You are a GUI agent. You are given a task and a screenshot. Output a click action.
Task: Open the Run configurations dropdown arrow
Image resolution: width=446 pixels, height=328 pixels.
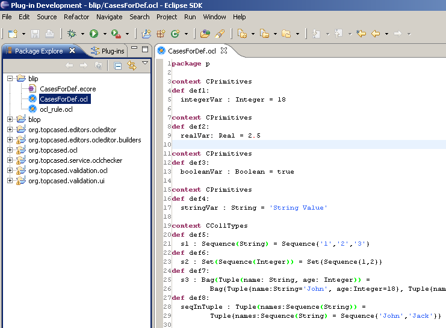[105, 34]
